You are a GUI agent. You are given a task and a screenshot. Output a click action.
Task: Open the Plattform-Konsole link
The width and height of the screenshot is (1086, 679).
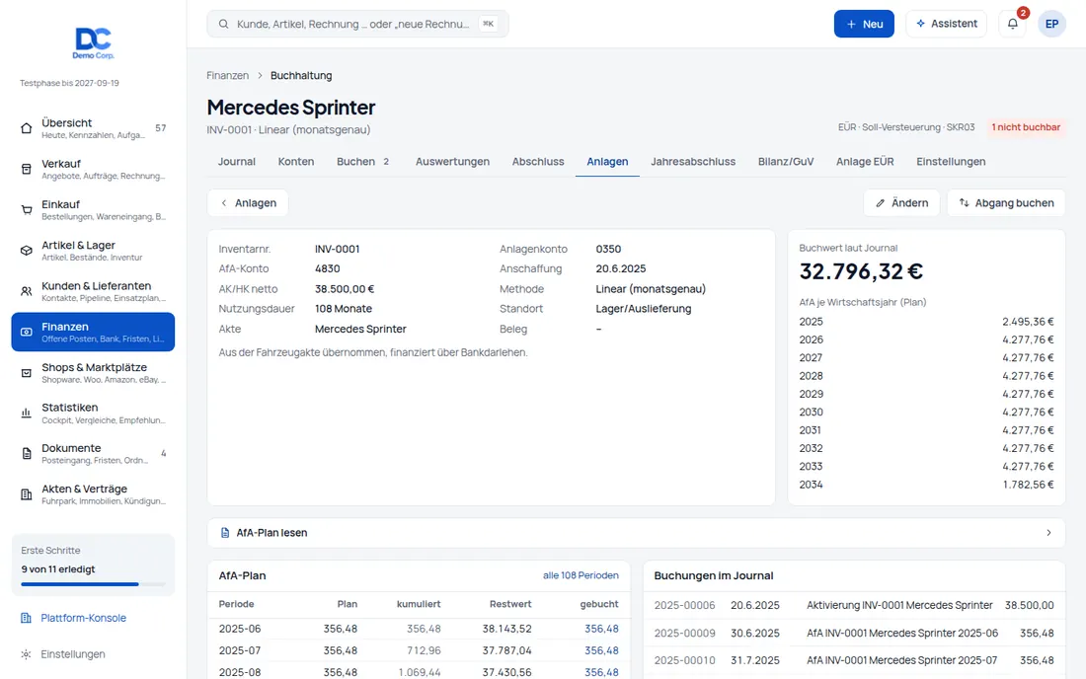coord(83,618)
